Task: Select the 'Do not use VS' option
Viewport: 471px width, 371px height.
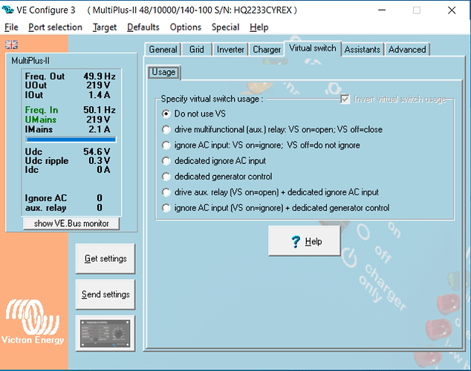Action: (x=194, y=114)
